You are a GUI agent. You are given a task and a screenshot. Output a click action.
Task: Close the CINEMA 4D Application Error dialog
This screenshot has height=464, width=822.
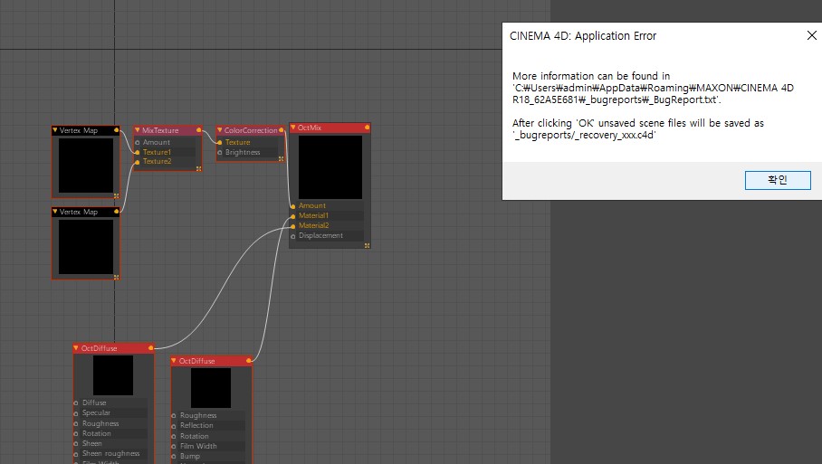[x=811, y=35]
